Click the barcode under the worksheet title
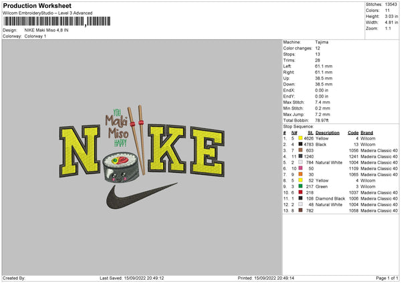The height and width of the screenshot is (283, 401). click(57, 21)
